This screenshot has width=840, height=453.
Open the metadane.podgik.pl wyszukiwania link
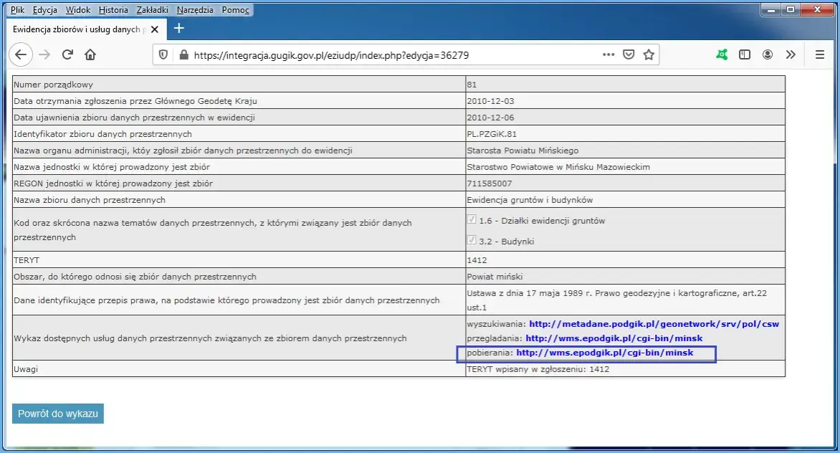click(659, 324)
